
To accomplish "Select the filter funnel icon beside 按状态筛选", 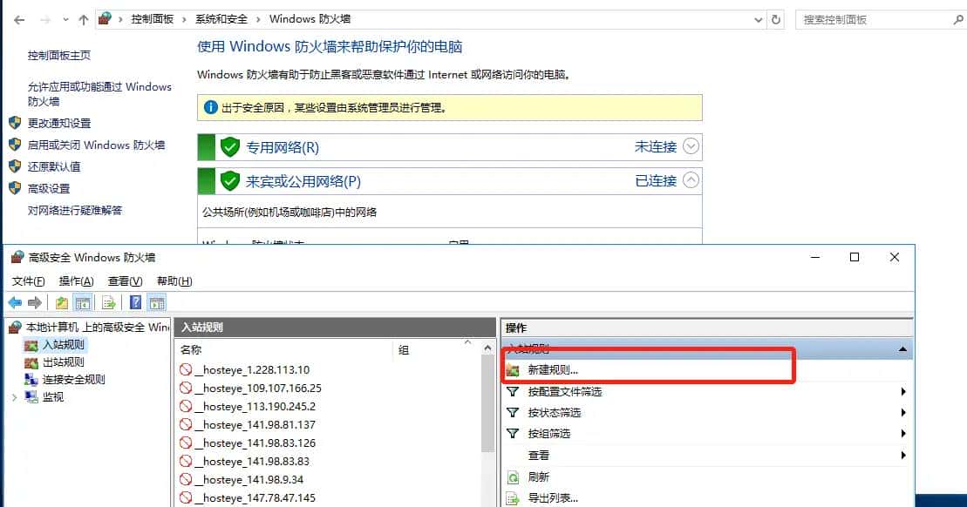I will (512, 413).
